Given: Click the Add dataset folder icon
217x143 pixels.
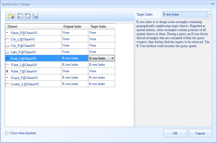Looking at the screenshot, I should [11, 16].
